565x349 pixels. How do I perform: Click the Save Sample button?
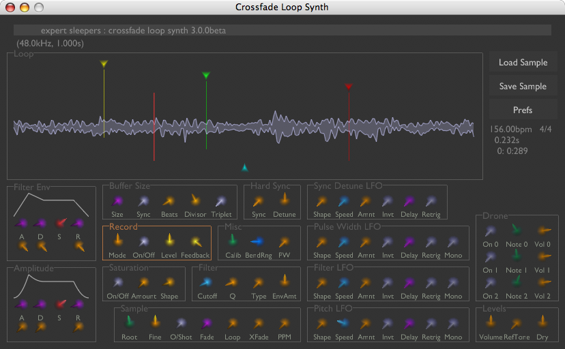(523, 86)
